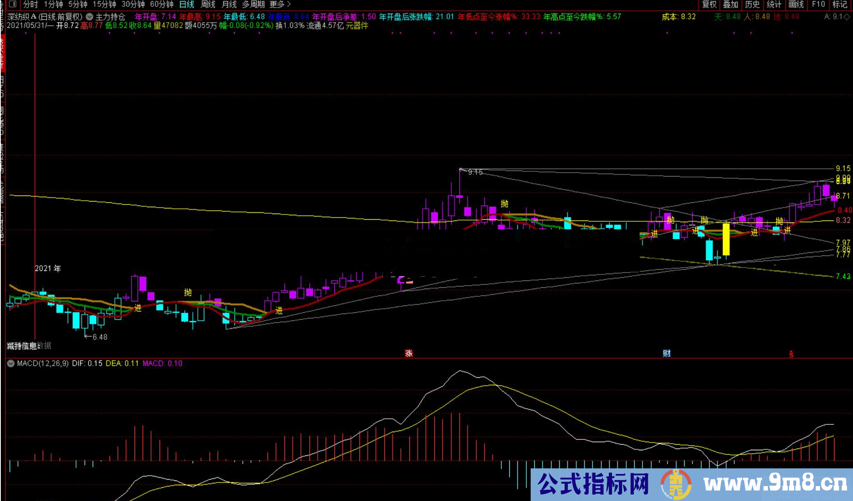Image resolution: width=853 pixels, height=501 pixels.
Task: Click the blue 财 financial marker icon
Action: coord(667,353)
